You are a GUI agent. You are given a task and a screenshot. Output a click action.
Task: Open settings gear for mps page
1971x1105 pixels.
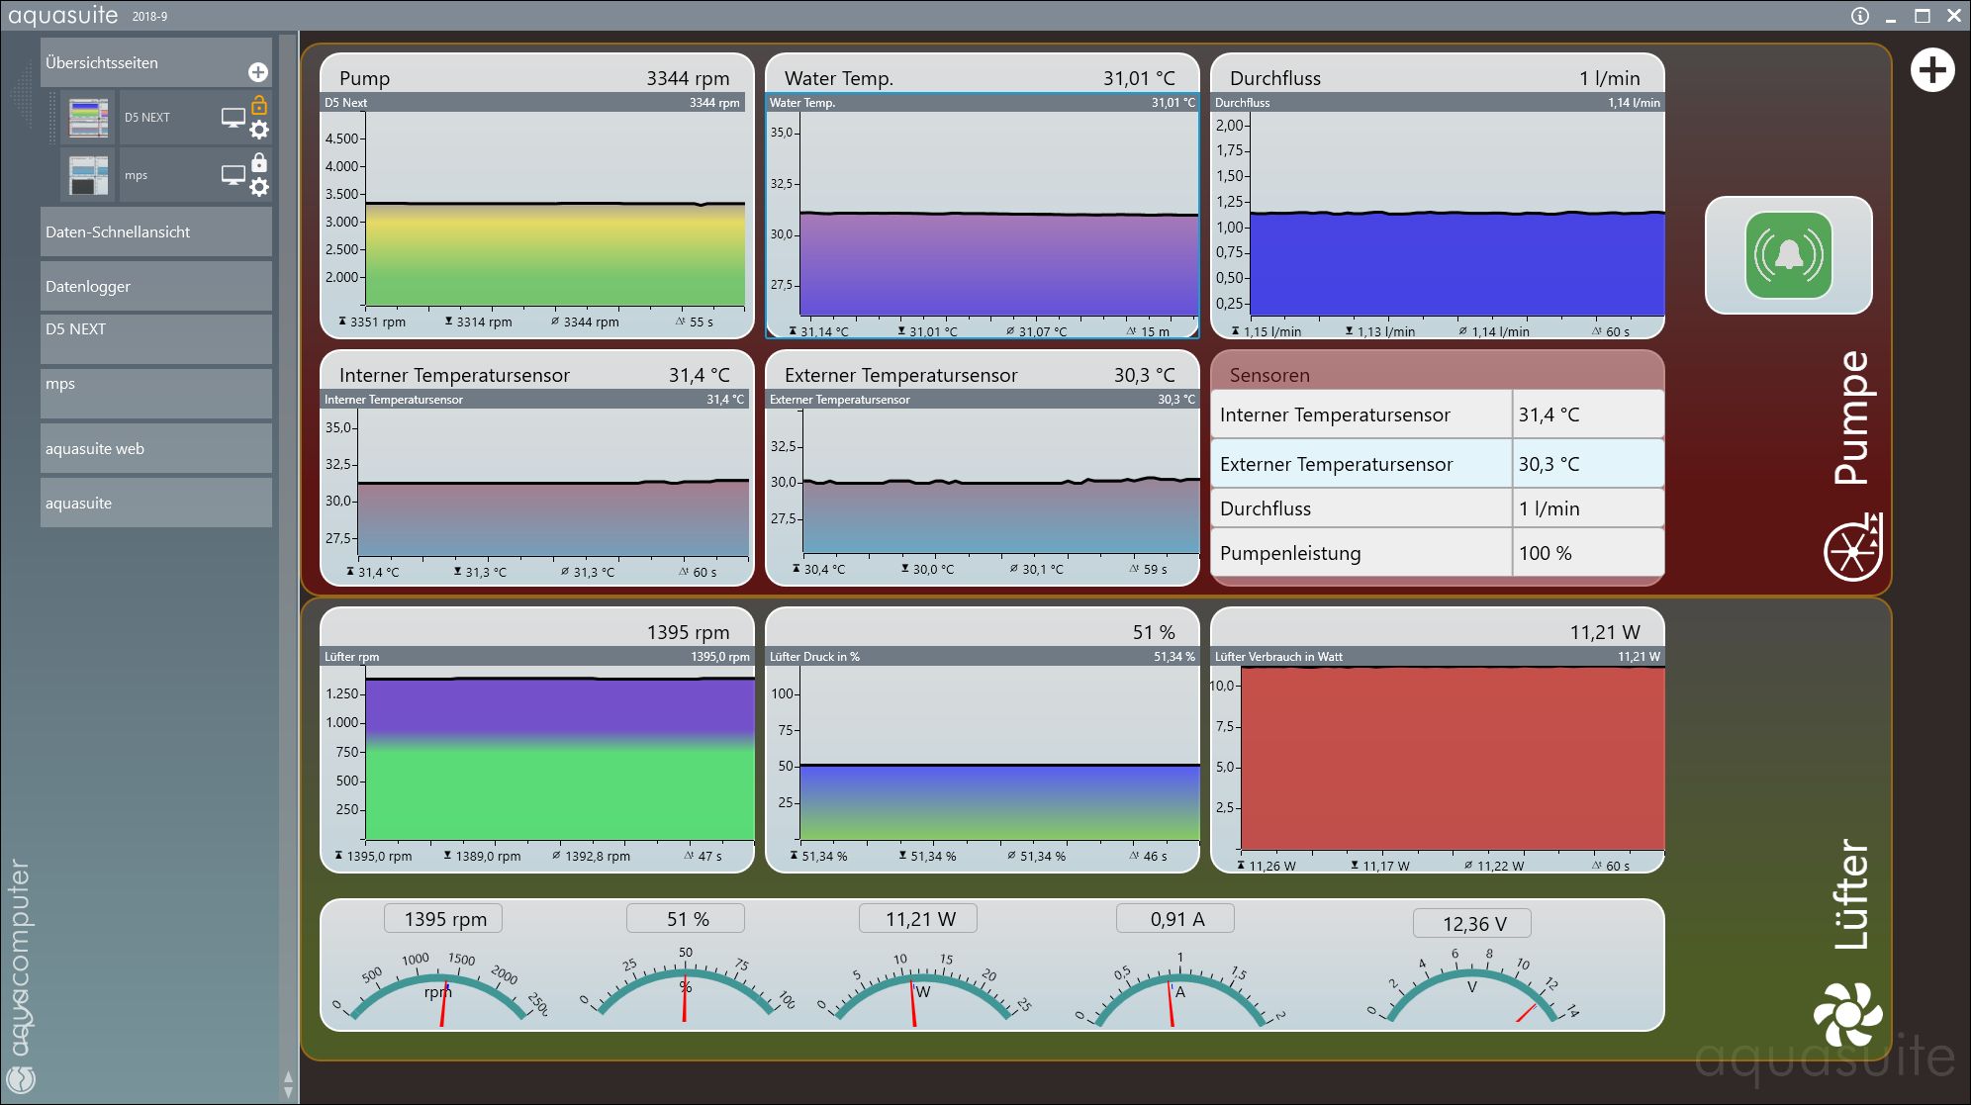(259, 187)
